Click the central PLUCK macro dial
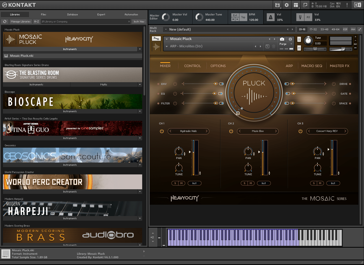364x265 pixels. [x=254, y=92]
